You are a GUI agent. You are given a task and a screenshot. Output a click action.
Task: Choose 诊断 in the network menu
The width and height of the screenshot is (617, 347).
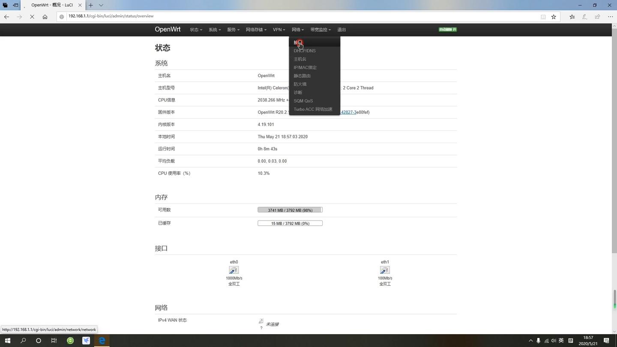[x=298, y=93]
